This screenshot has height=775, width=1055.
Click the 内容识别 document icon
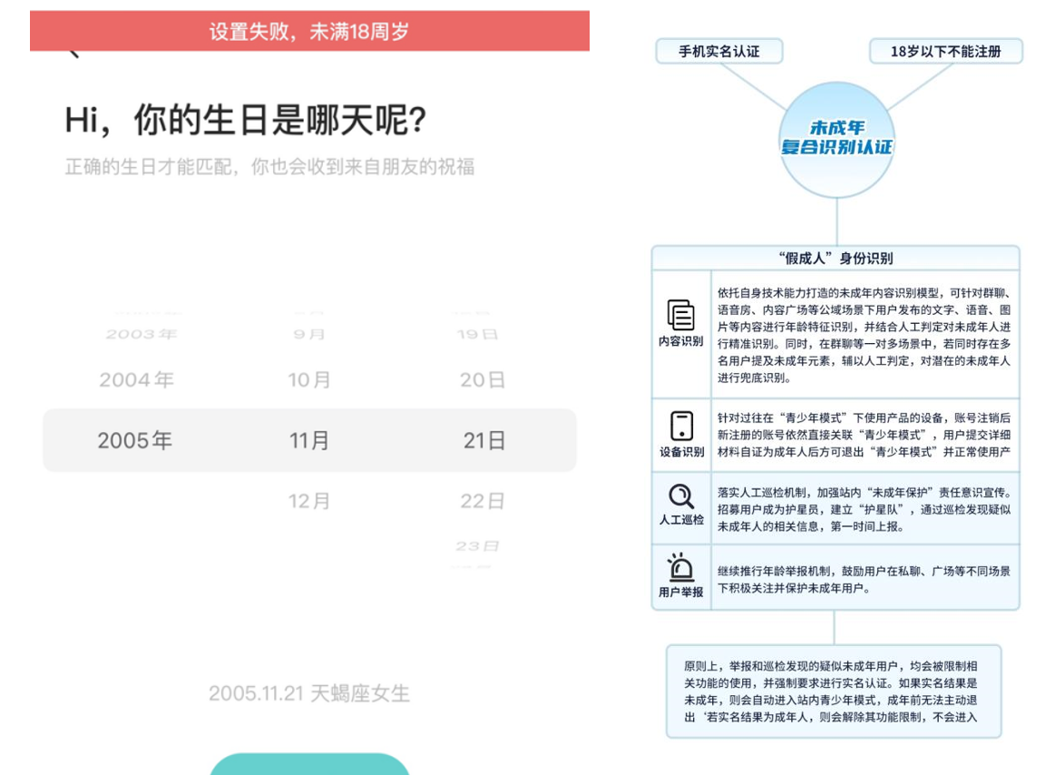(x=680, y=315)
